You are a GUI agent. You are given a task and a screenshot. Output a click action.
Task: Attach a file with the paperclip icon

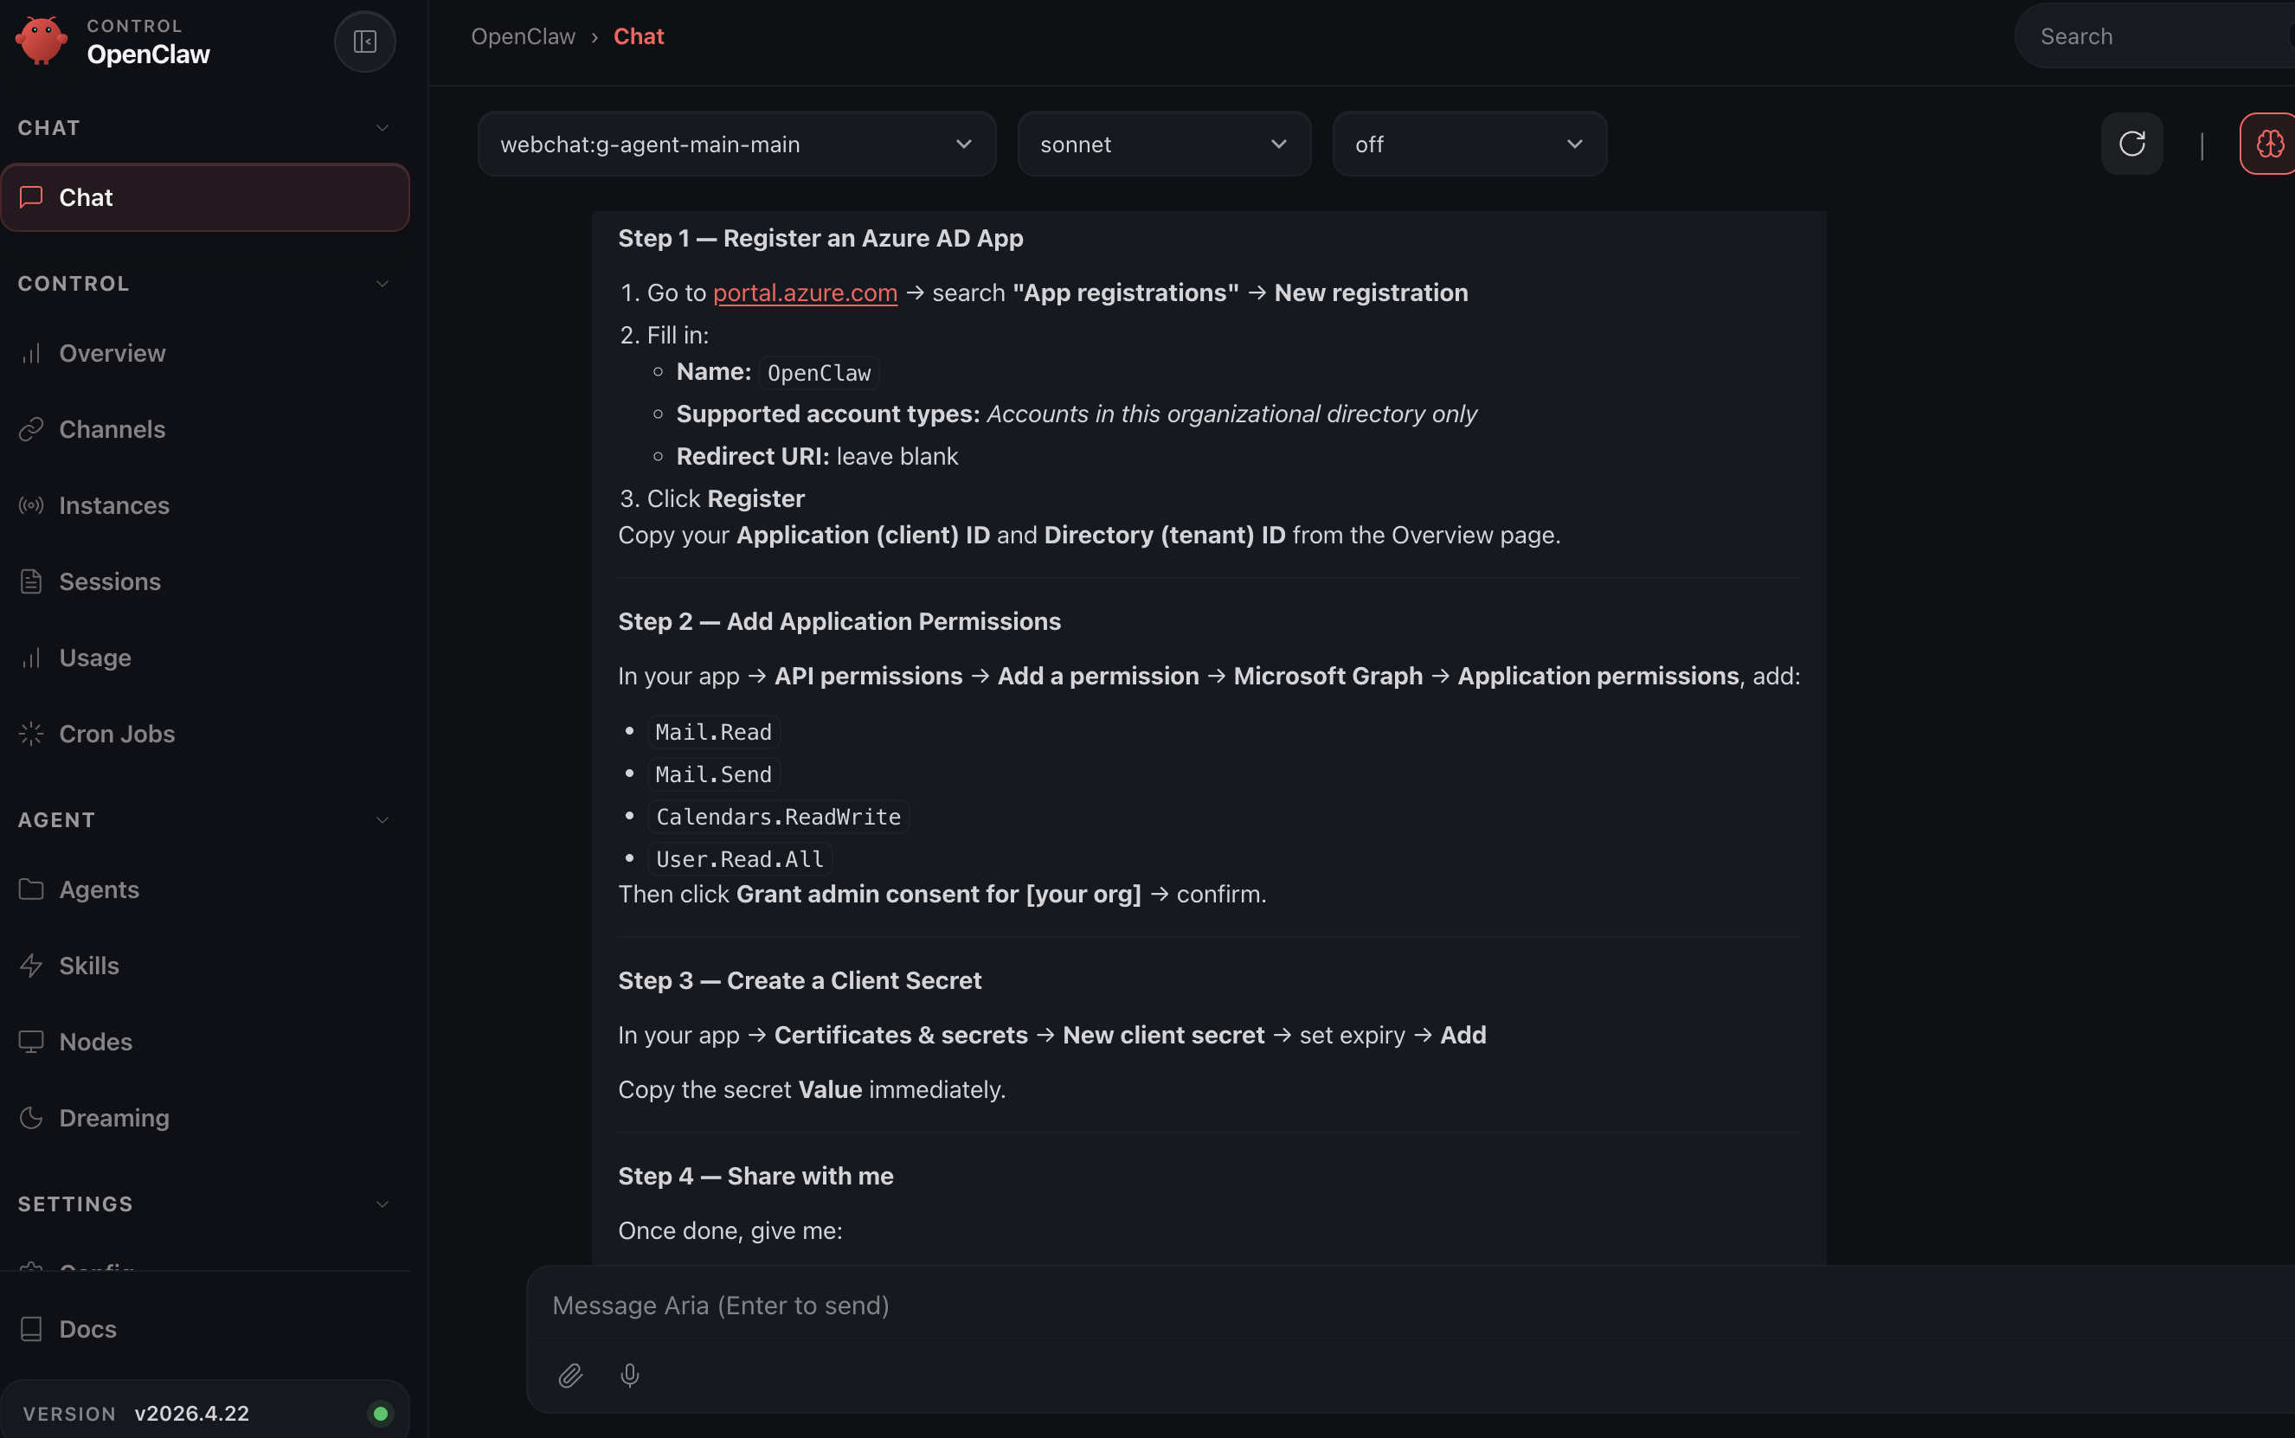coord(569,1375)
